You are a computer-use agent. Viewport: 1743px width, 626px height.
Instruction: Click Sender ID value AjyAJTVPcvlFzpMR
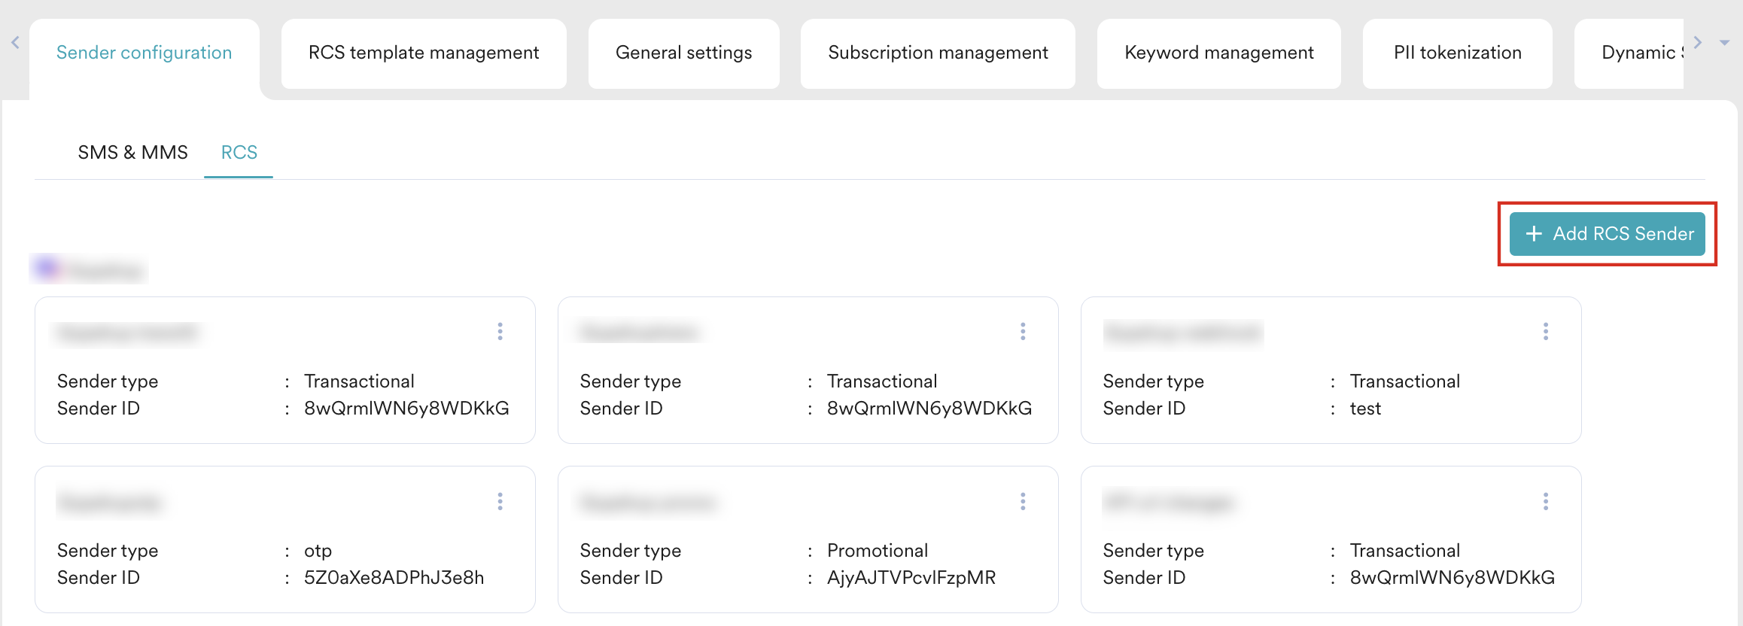click(911, 578)
